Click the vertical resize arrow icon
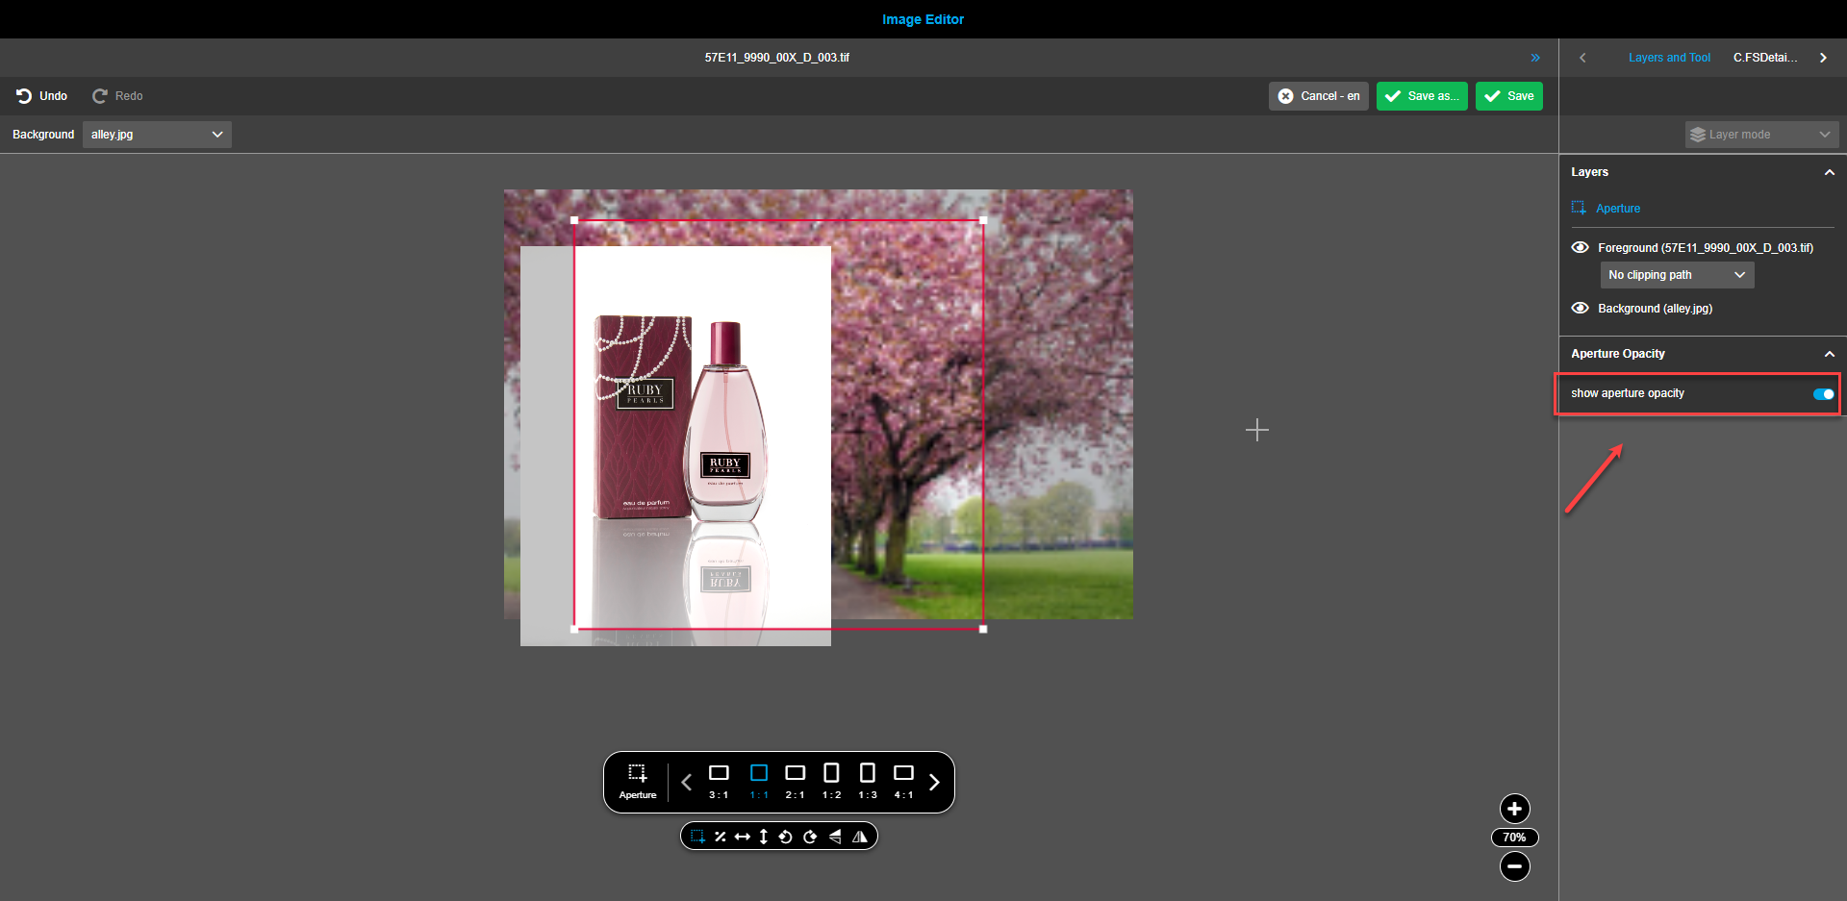Viewport: 1847px width, 901px height. point(763,836)
